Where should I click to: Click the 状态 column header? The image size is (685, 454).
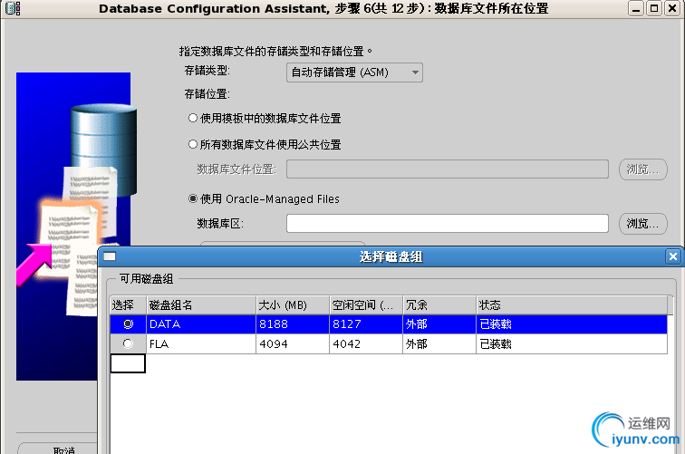tap(572, 305)
